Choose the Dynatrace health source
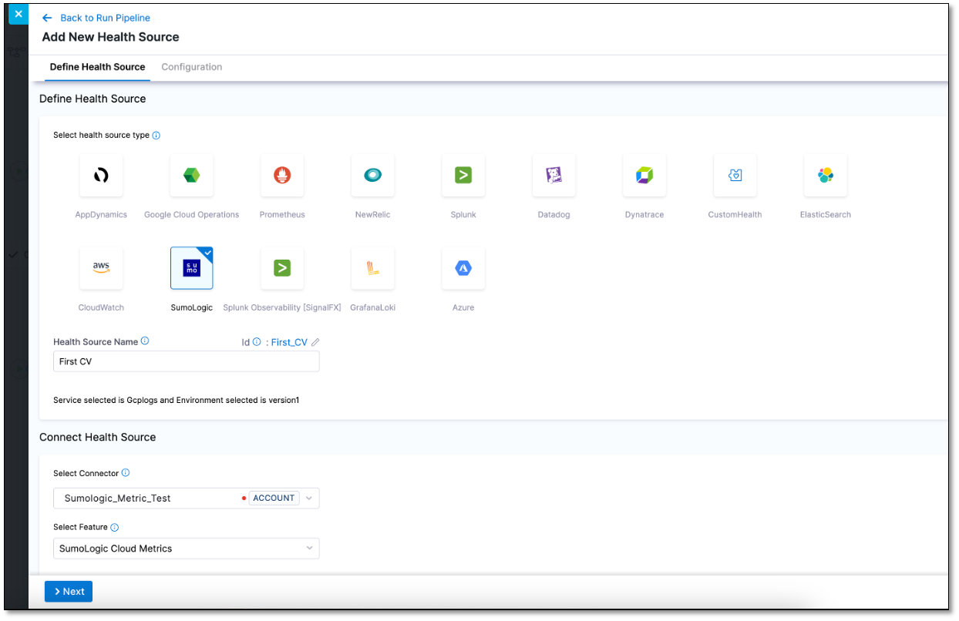Image resolution: width=959 pixels, height=621 pixels. [x=644, y=176]
